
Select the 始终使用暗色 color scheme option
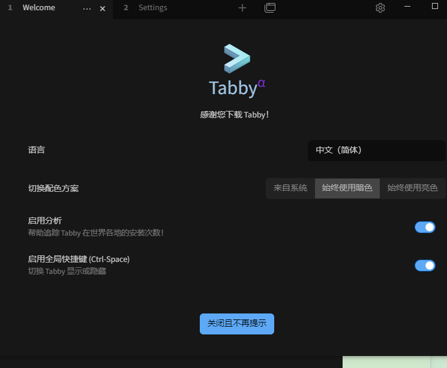[347, 188]
